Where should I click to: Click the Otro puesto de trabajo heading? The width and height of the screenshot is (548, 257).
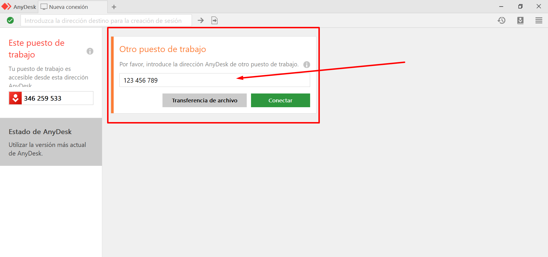pos(162,49)
